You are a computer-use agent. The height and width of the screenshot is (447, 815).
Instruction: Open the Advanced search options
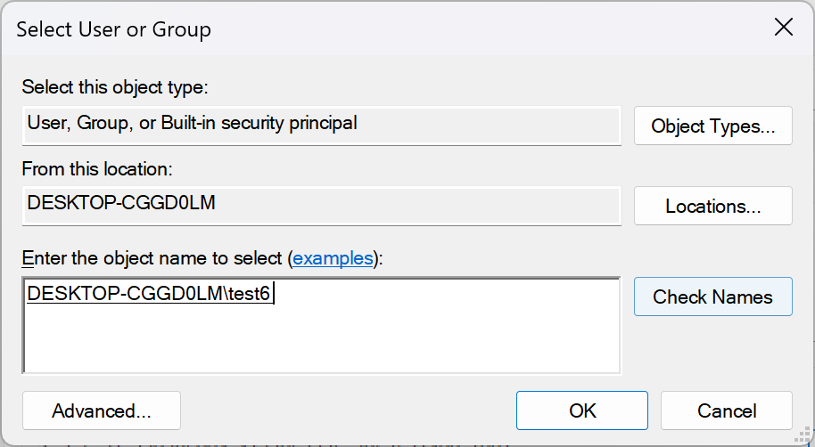(x=102, y=410)
